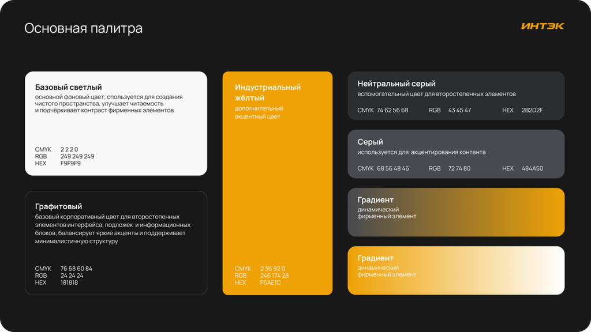Click the "68 56 48 46" CMYK value
The height and width of the screenshot is (332, 591).
click(392, 169)
